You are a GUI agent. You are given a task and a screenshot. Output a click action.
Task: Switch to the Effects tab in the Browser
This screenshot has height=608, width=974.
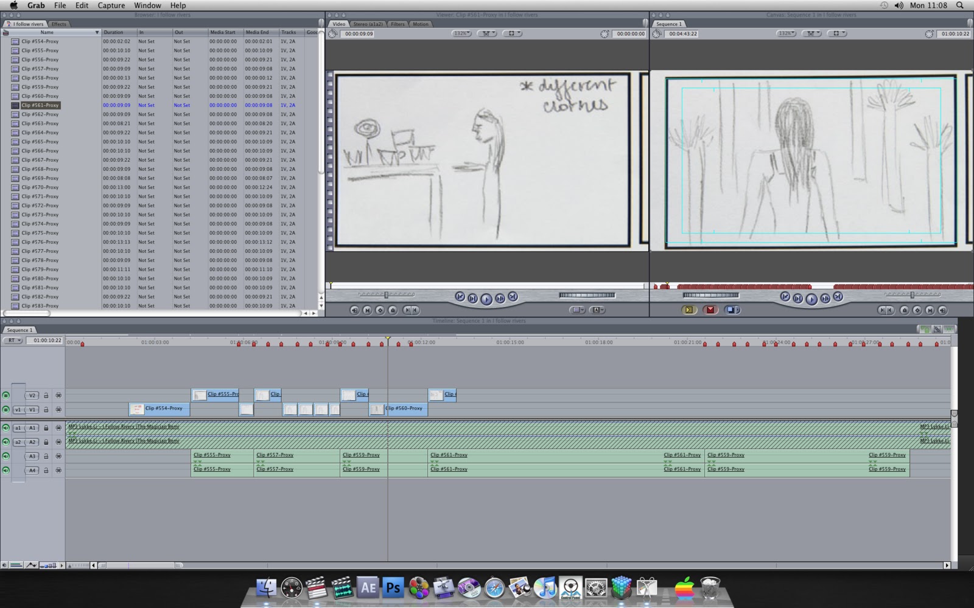click(x=58, y=24)
